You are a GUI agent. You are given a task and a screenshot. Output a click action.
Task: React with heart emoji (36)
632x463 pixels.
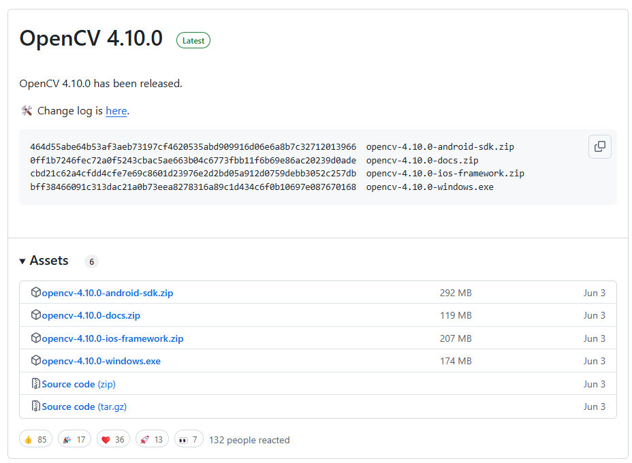tap(113, 439)
